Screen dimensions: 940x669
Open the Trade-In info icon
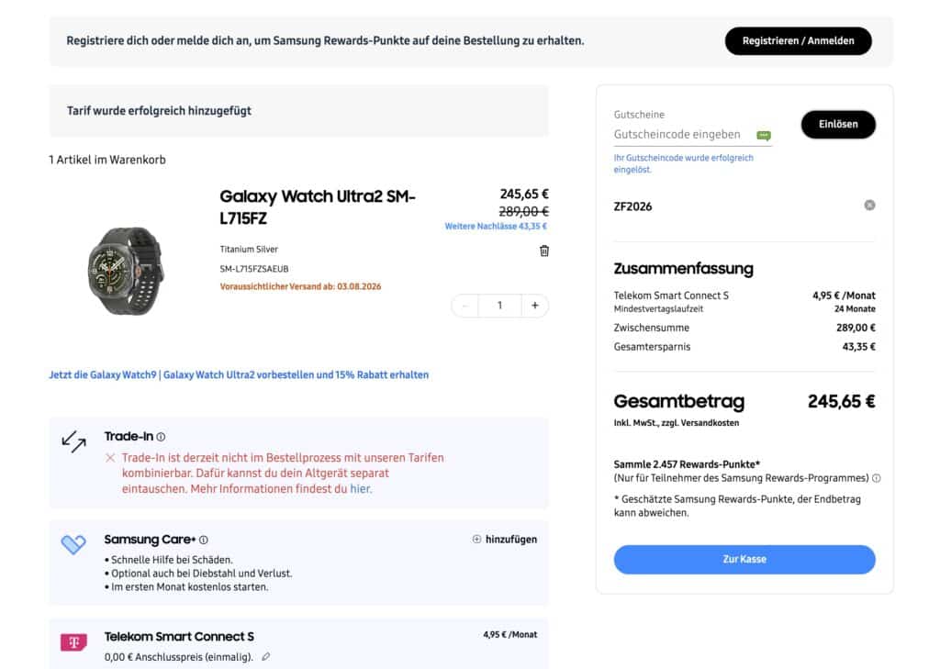click(x=161, y=437)
